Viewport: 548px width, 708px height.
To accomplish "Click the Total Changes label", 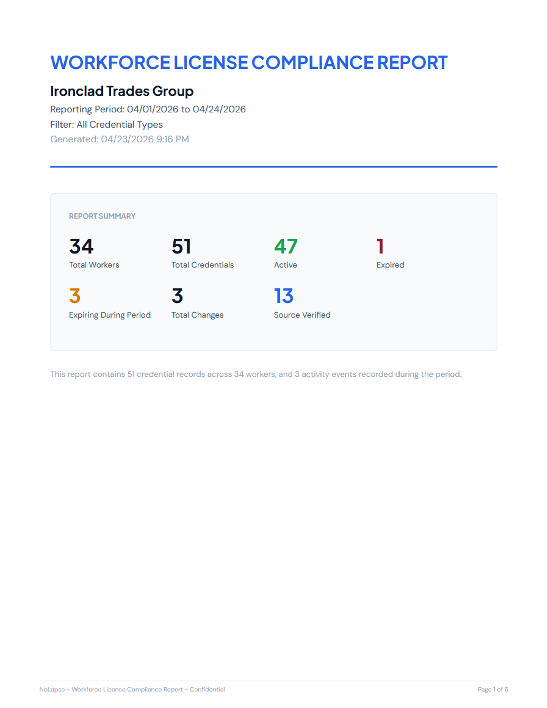I will point(198,315).
